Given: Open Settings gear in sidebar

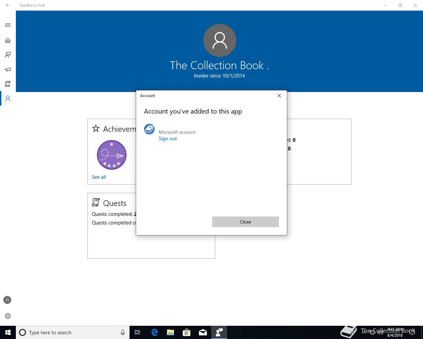Looking at the screenshot, I should (x=8, y=316).
